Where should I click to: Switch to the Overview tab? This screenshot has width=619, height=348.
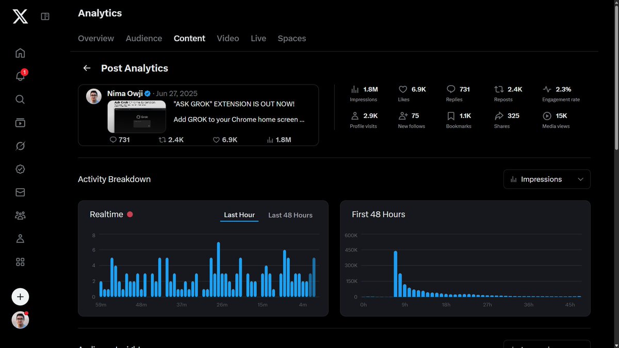pyautogui.click(x=96, y=39)
